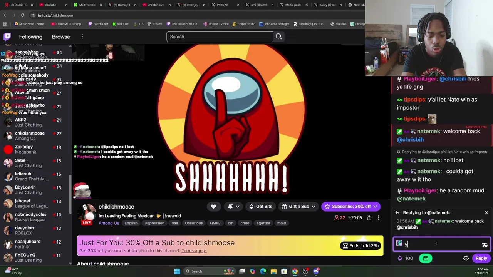Reload the page with the refresh icon
Image resolution: width=493 pixels, height=277 pixels.
[x=23, y=15]
